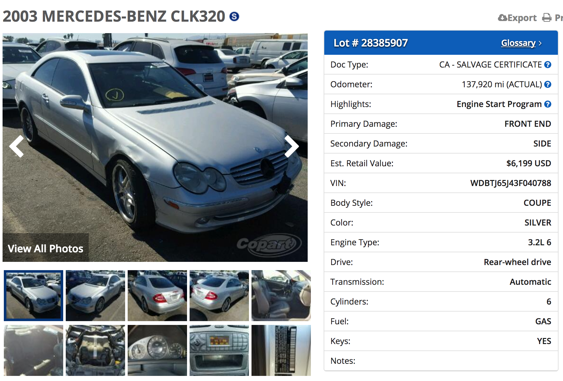Select the fourth rear-side view thumbnail

219,295
